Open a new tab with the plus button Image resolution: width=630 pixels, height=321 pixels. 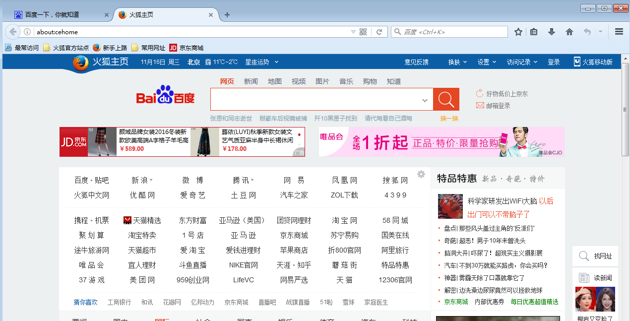coord(227,15)
